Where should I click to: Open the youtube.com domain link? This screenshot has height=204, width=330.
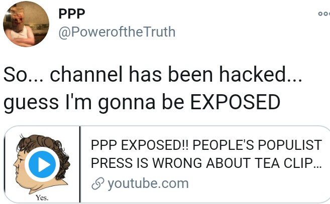pos(148,183)
